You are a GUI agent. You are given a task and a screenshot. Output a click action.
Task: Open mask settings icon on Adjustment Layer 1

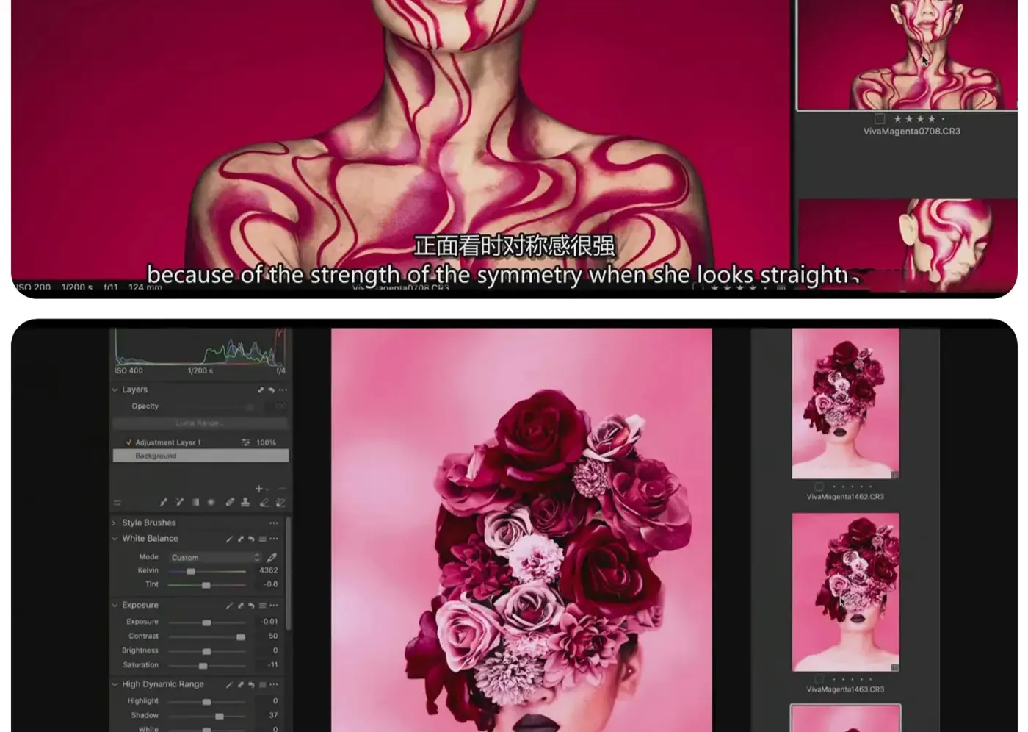246,442
